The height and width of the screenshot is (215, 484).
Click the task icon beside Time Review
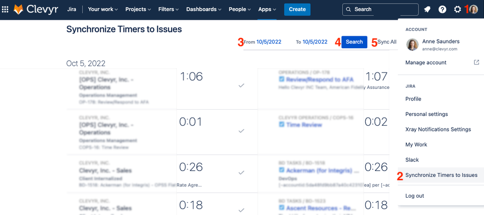pos(281,125)
